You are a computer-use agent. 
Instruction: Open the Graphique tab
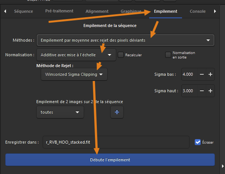pyautogui.click(x=131, y=11)
